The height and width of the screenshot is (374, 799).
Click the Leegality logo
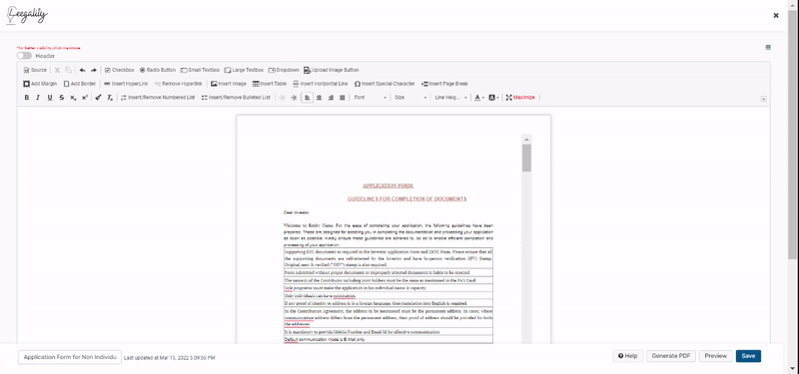27,15
